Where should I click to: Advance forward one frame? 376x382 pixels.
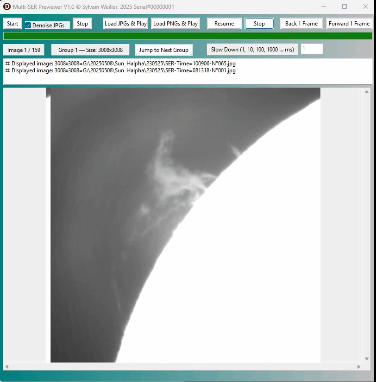point(349,24)
